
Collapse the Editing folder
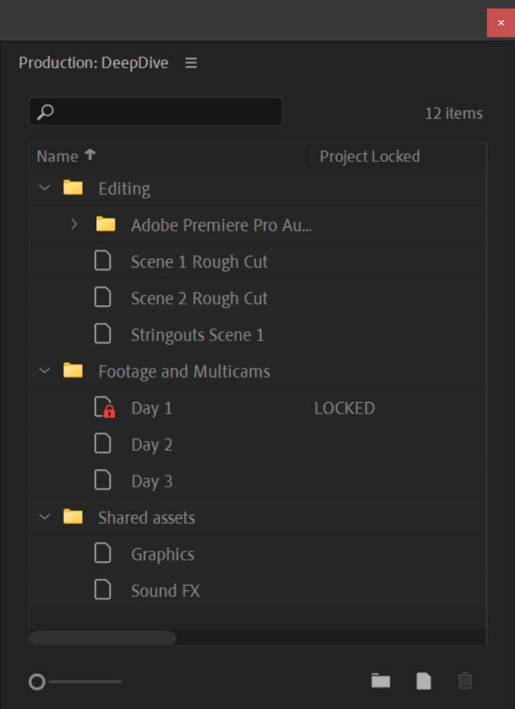(x=44, y=188)
